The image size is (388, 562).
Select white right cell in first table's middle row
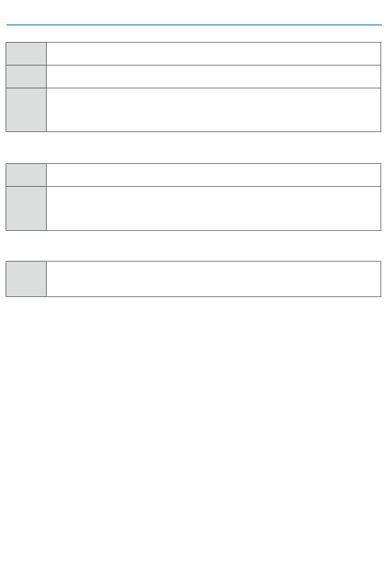coord(213,76)
